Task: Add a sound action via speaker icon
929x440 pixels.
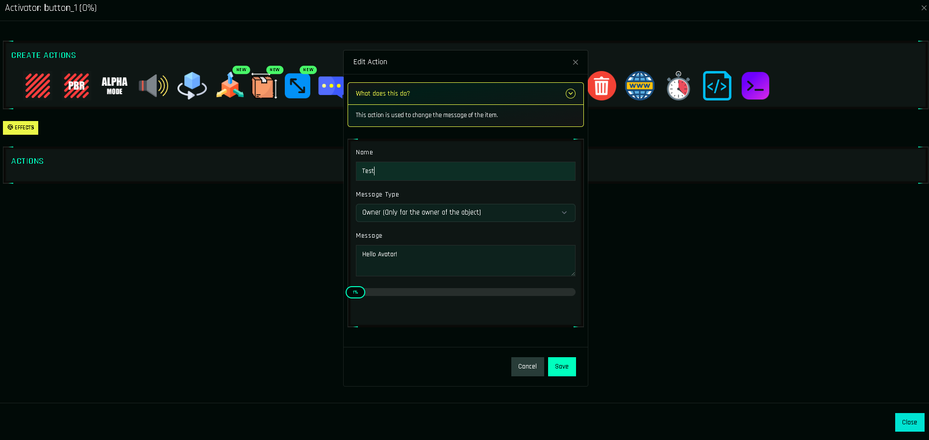Action: (153, 86)
